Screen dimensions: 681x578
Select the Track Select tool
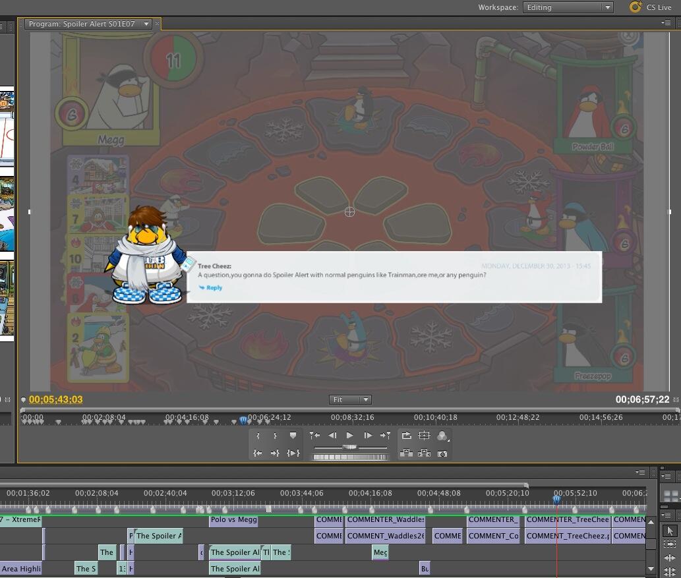(x=669, y=544)
